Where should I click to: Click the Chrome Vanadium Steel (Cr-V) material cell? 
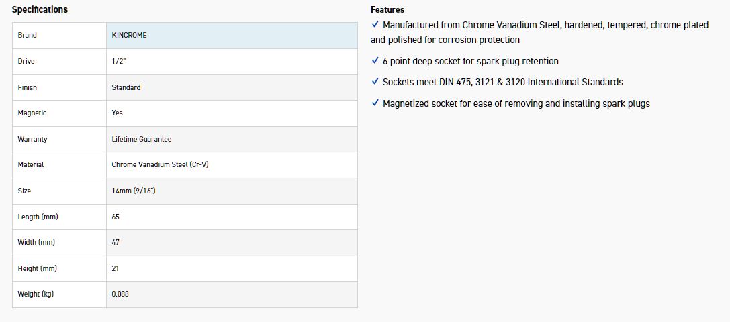click(160, 164)
